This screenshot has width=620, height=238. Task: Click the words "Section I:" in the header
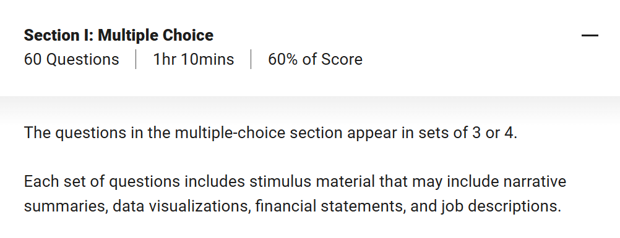59,36
